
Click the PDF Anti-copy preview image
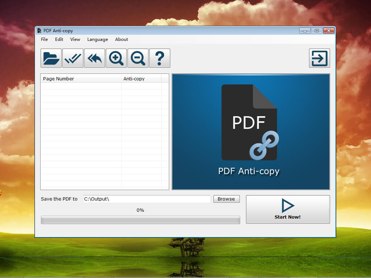251,132
